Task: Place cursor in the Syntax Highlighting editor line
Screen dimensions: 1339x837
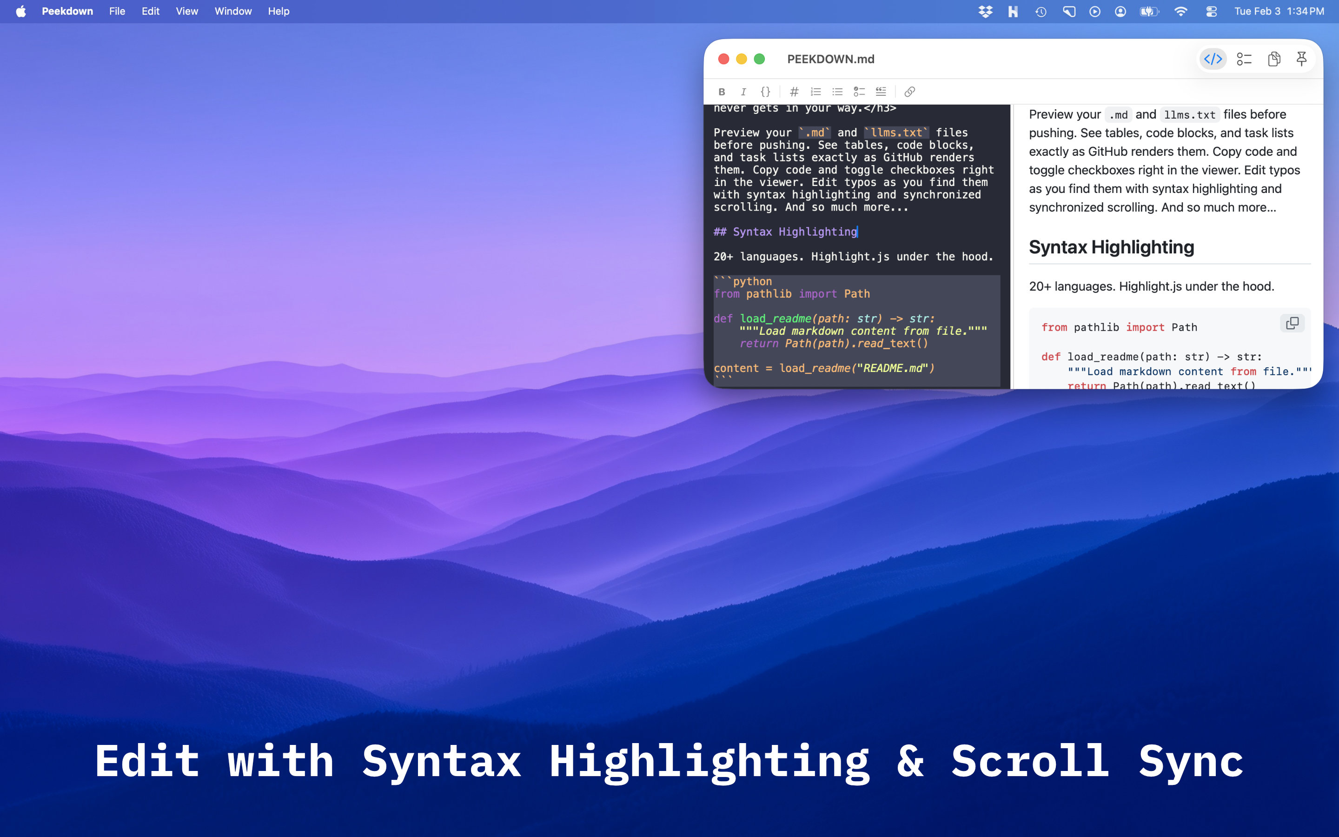Action: (x=795, y=232)
